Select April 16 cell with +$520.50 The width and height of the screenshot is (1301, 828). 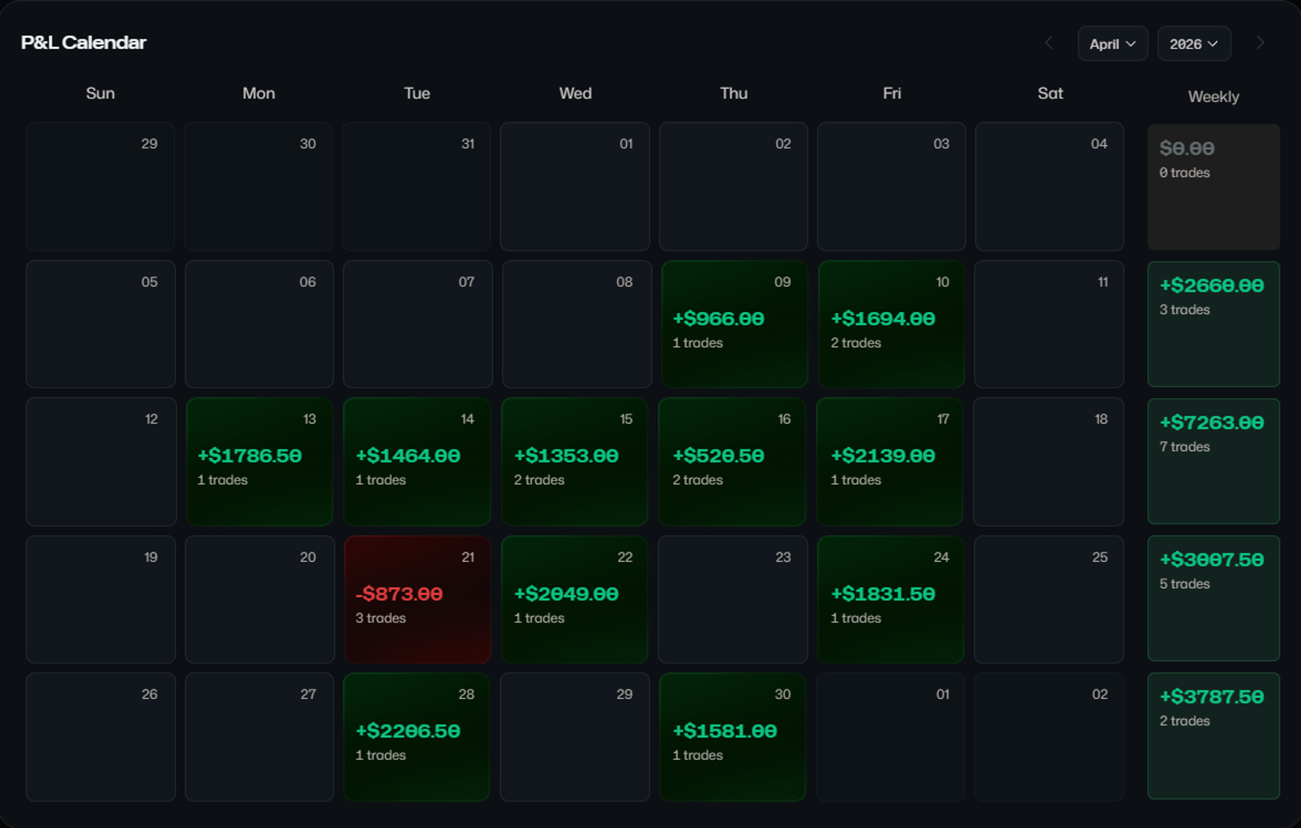coord(732,462)
